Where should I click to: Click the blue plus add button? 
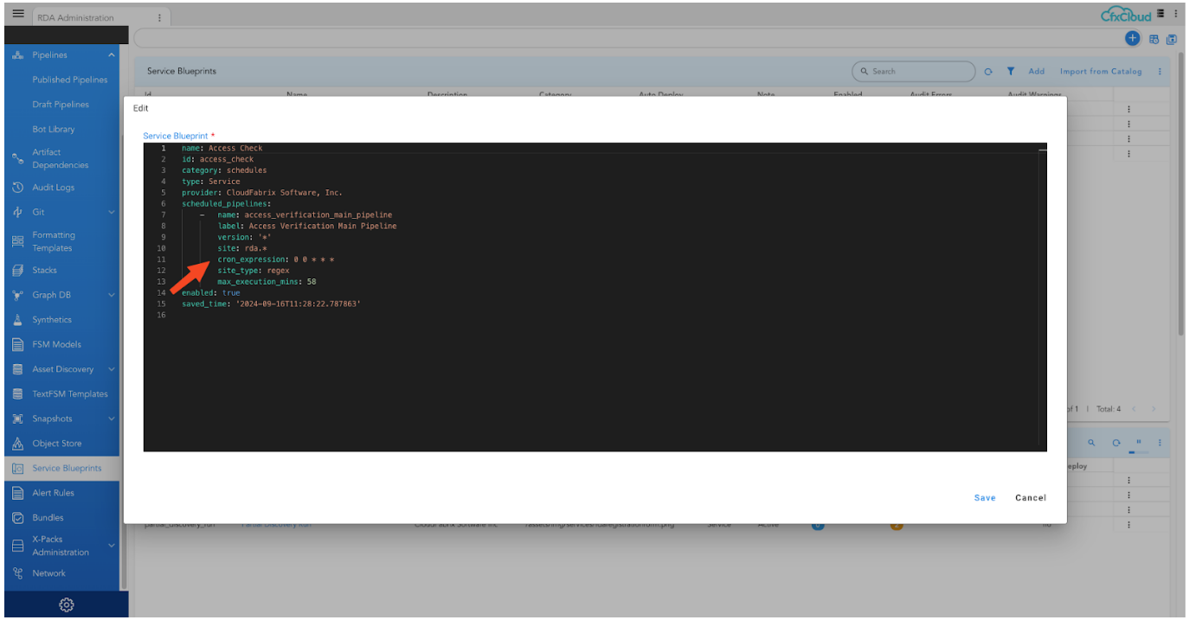click(1132, 38)
